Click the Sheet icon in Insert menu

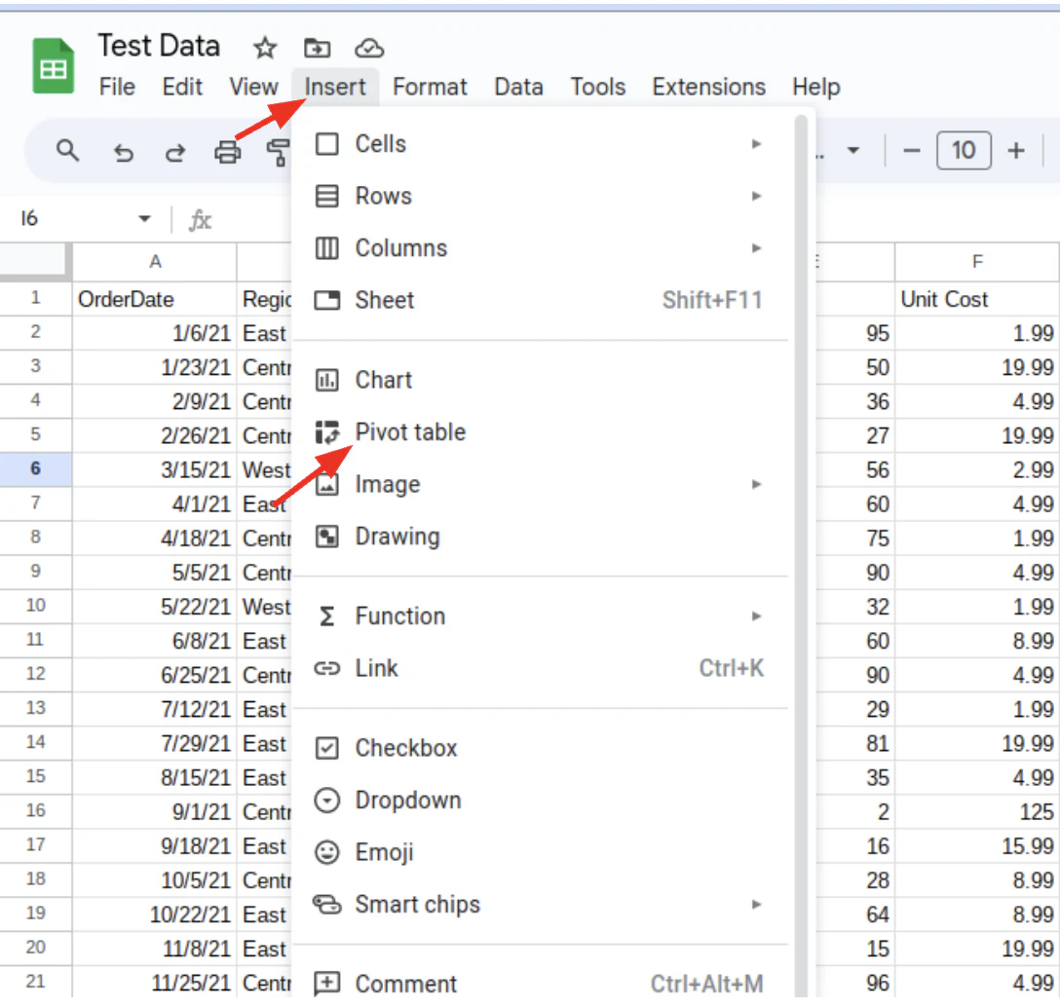point(327,300)
